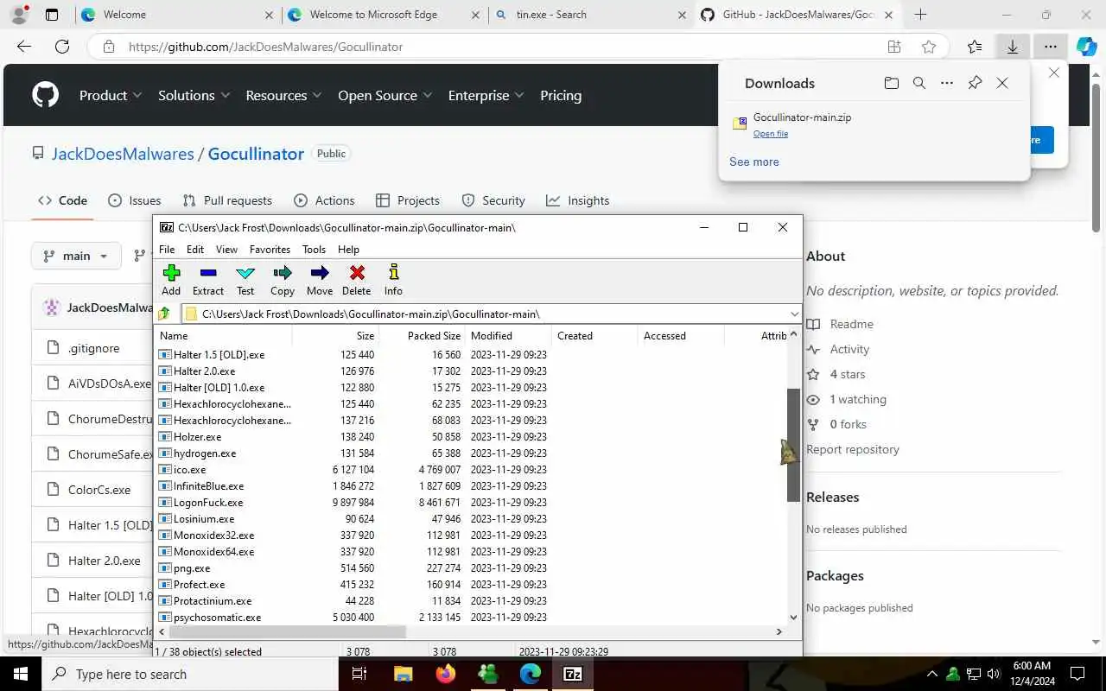Open the Help menu in 7-Zip

[348, 249]
